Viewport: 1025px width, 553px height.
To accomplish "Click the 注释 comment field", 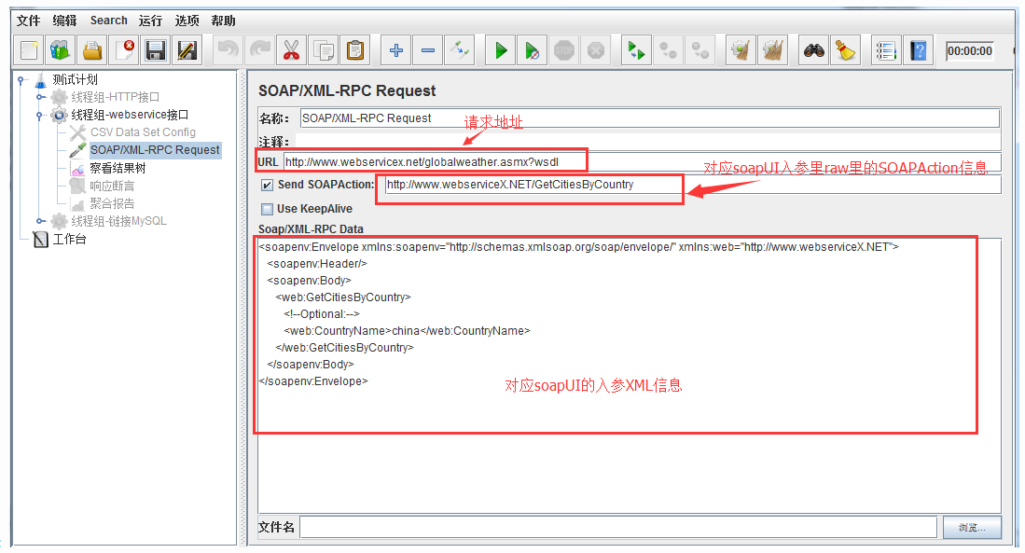I will click(648, 142).
